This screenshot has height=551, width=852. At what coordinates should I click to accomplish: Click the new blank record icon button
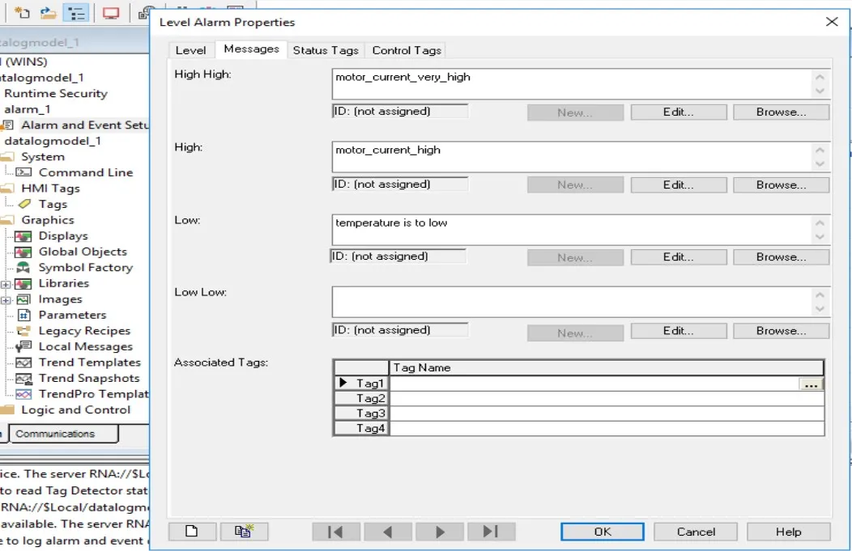(193, 532)
